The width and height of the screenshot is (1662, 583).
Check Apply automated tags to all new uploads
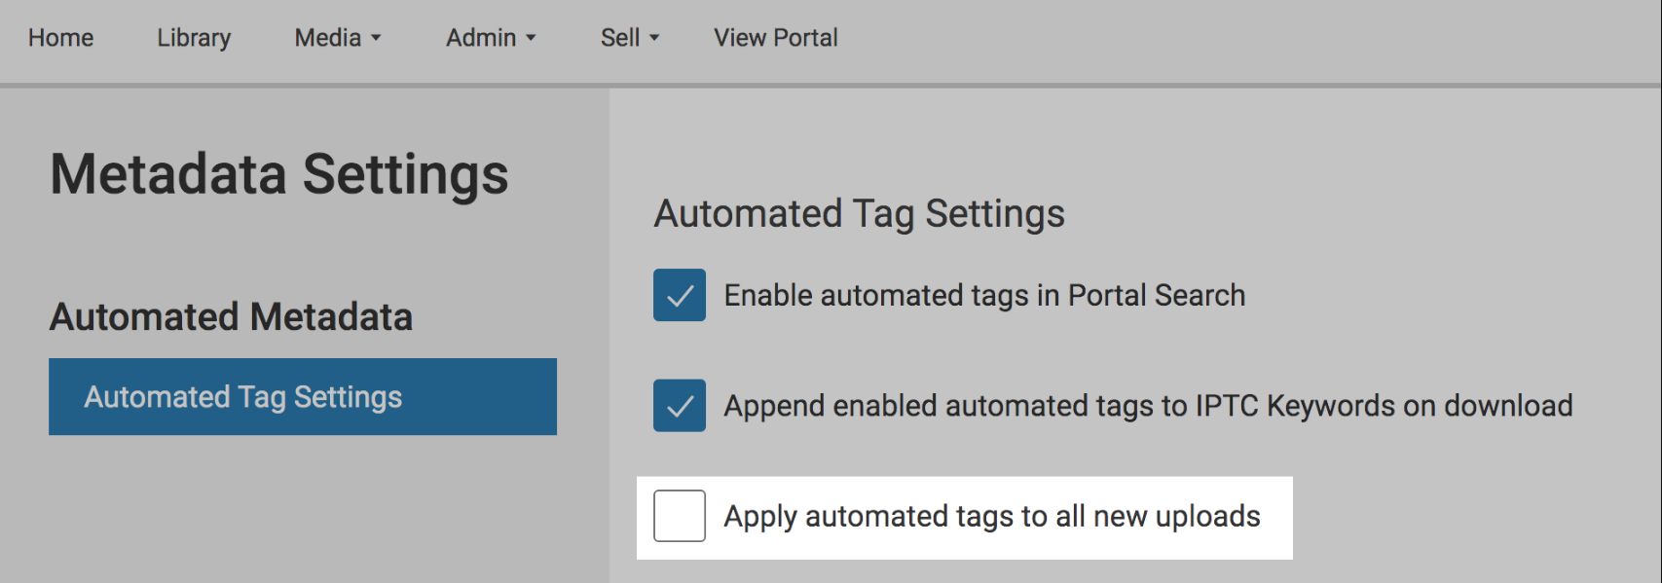[x=680, y=516]
